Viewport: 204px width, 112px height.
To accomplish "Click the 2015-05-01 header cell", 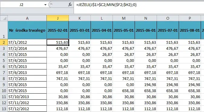I will pos(124,30).
